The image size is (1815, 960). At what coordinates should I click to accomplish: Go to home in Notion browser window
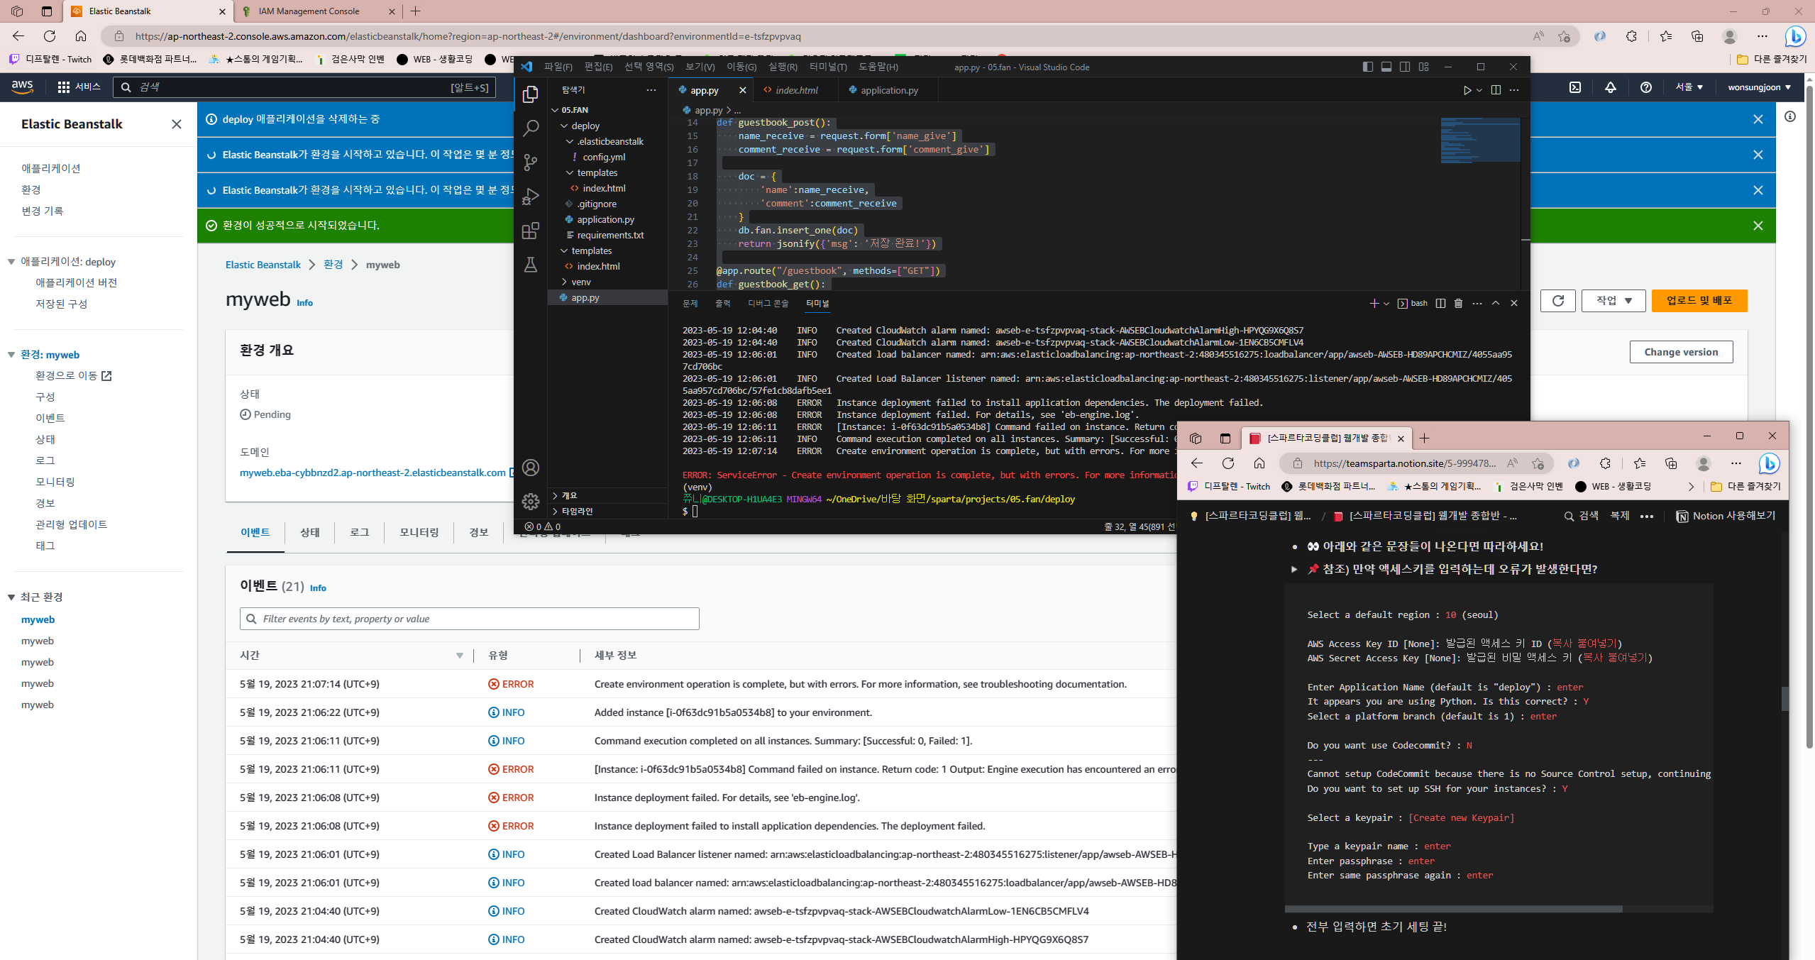(1259, 463)
